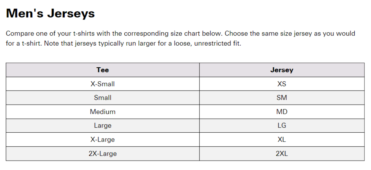Select the MD jersey size cell
Viewport: 371px width, 170px height.
coord(282,112)
